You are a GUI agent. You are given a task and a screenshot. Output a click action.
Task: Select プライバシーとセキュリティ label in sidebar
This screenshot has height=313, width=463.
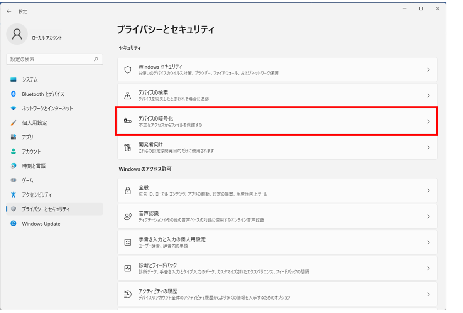(46, 209)
